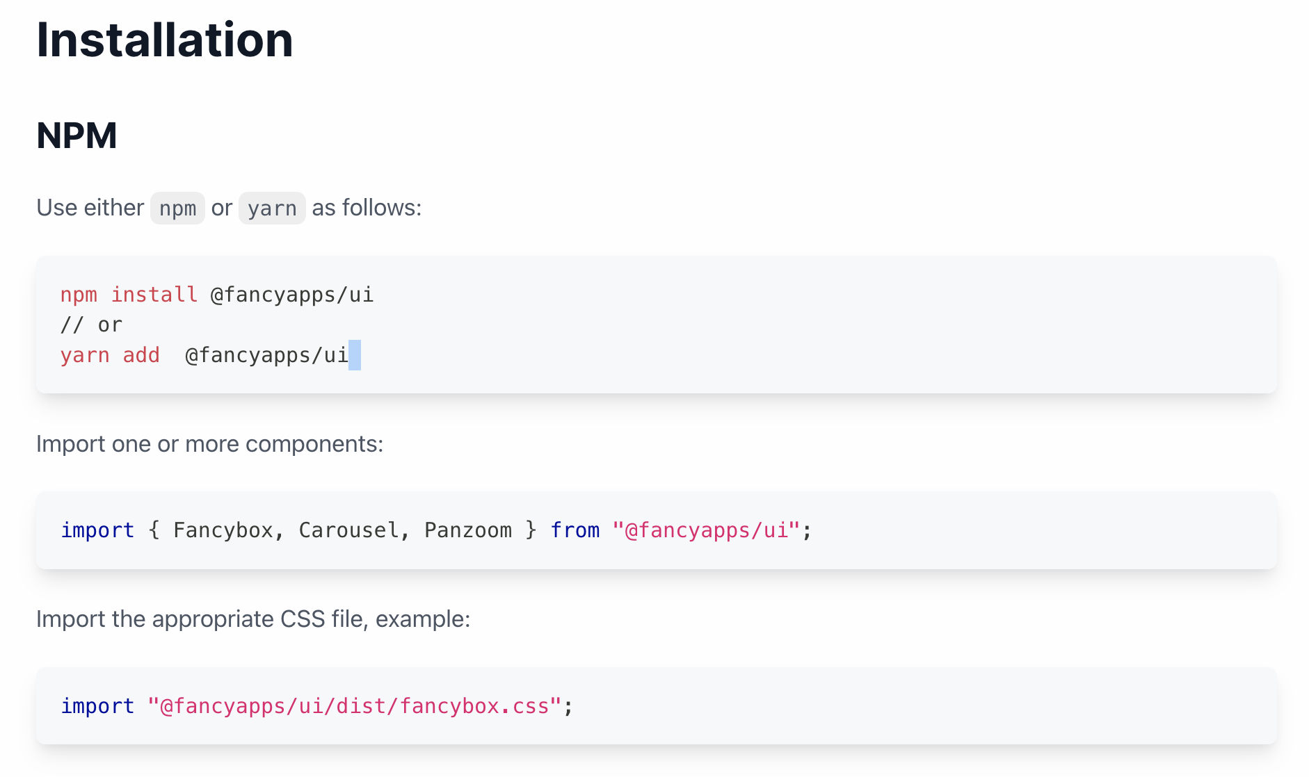The height and width of the screenshot is (777, 1309).
Task: Click the Installation page heading
Action: tap(164, 40)
